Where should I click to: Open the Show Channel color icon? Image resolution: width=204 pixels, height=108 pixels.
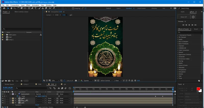81,81
